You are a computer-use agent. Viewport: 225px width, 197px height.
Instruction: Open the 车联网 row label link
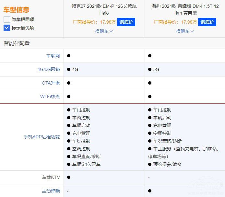[53, 56]
